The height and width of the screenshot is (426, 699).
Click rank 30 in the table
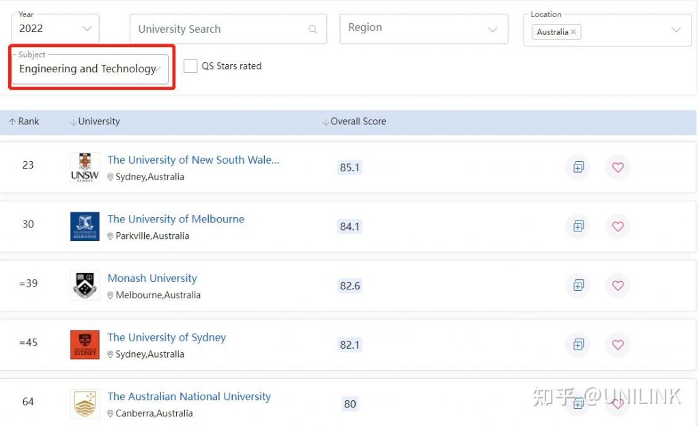click(x=28, y=224)
